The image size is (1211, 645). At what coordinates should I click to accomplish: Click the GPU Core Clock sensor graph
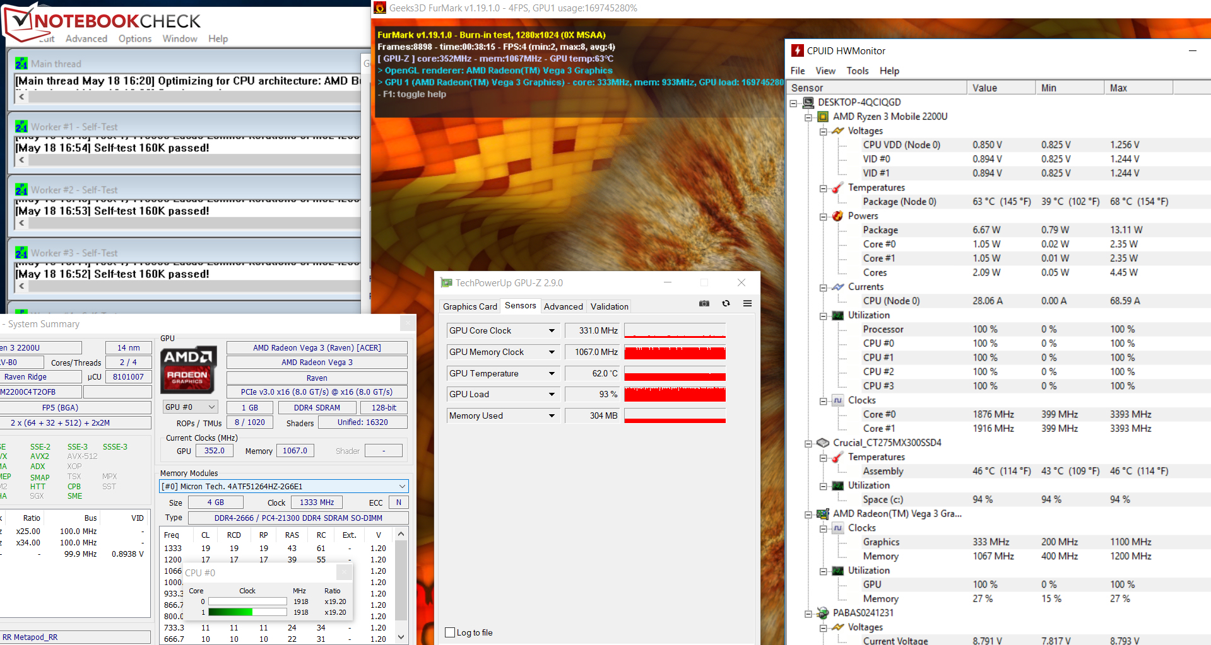click(675, 330)
